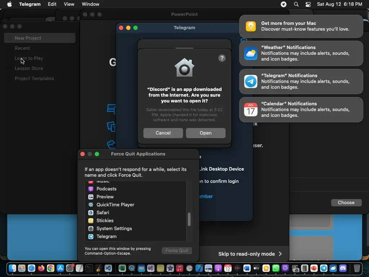The image size is (369, 277).
Task: Open the Trash in the Dock
Action: click(357, 268)
